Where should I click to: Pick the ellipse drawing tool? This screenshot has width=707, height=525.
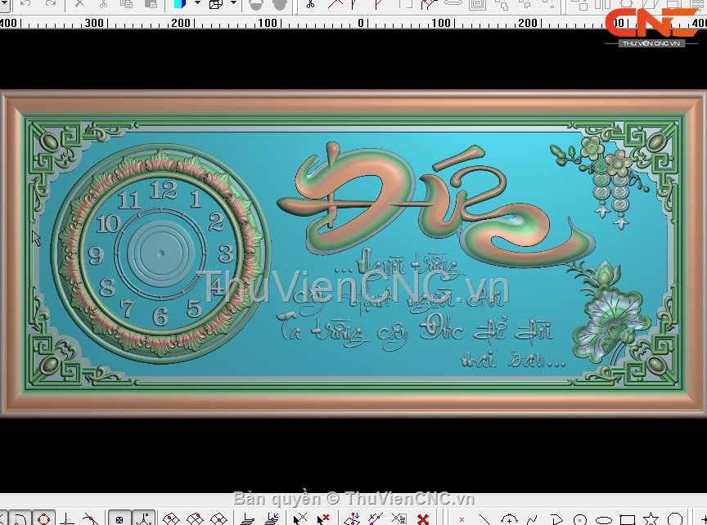point(604,519)
